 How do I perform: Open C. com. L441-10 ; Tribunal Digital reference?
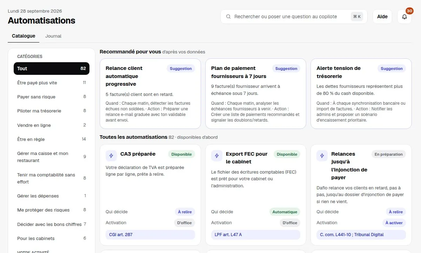click(x=361, y=235)
